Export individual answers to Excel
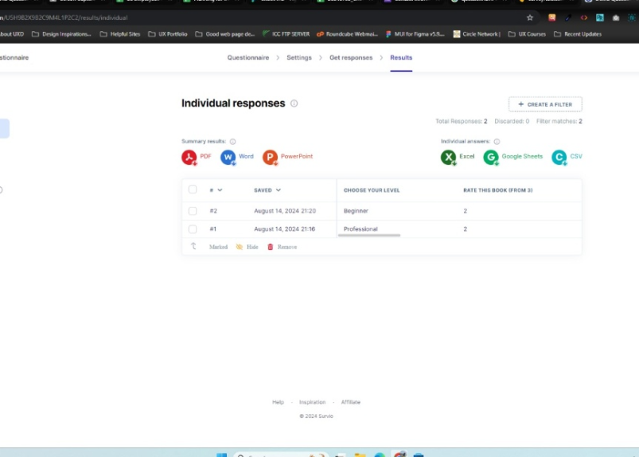 (458, 157)
